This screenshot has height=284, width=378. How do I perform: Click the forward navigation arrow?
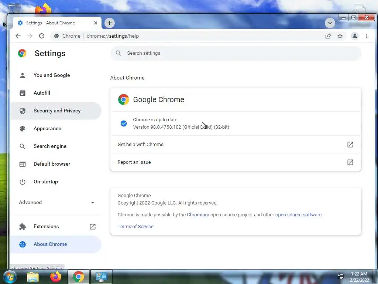pyautogui.click(x=30, y=36)
